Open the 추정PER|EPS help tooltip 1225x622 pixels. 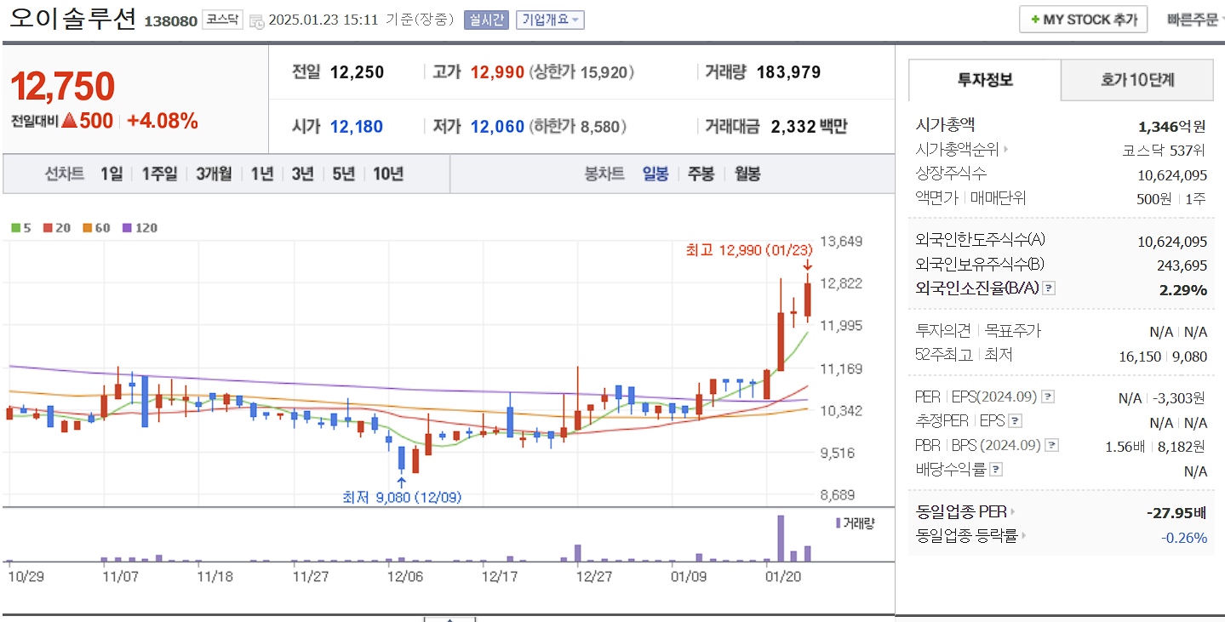coord(1015,421)
